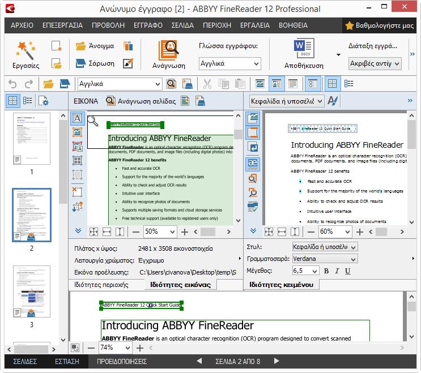421x373 pixels.
Task: Select Ιδιότητες κειμένου tab
Action: (x=282, y=285)
